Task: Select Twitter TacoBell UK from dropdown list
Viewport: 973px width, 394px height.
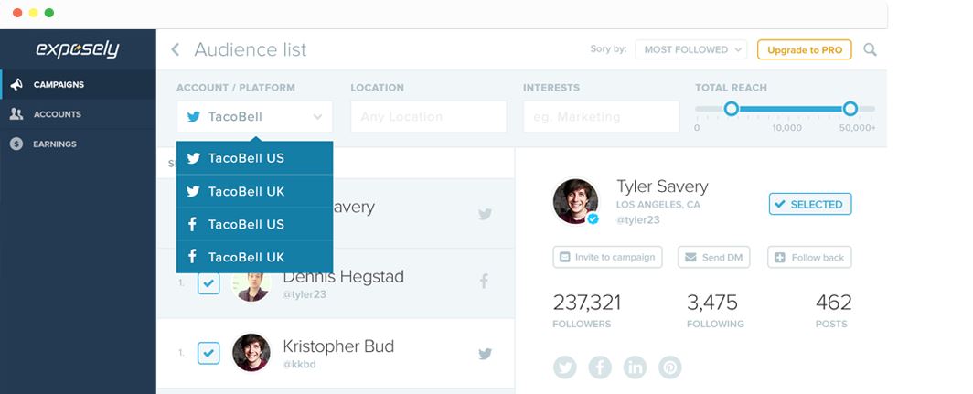Action: pos(254,191)
